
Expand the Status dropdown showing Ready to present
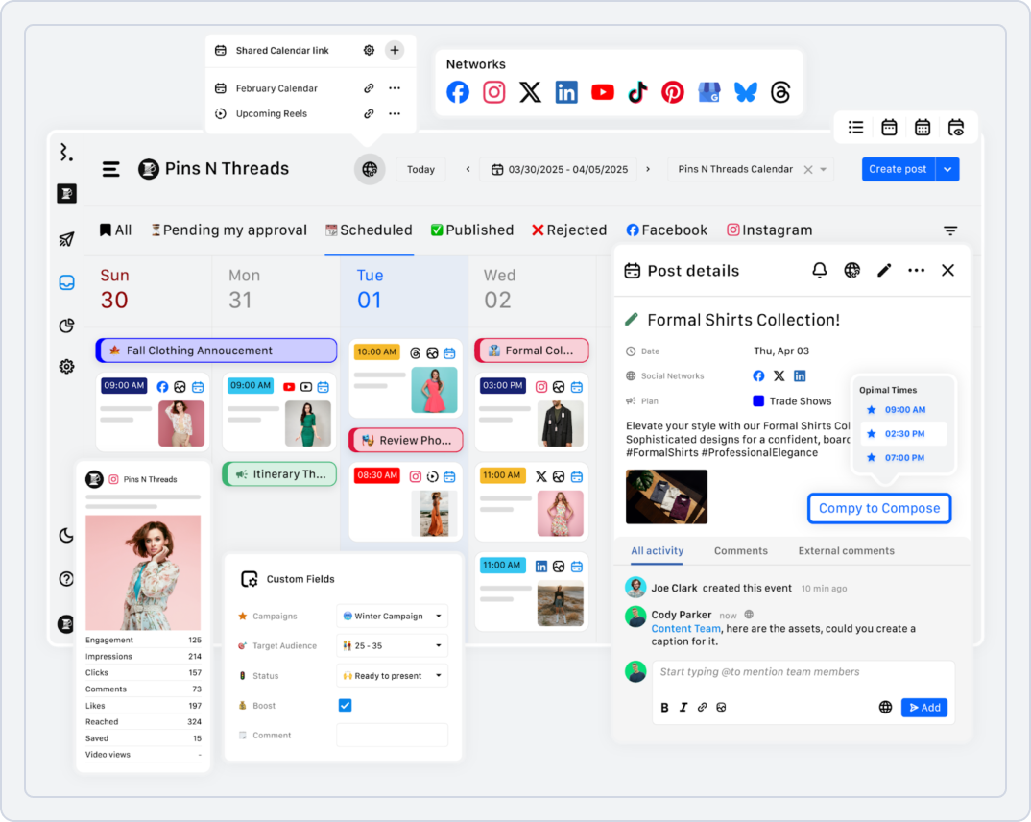pyautogui.click(x=392, y=675)
